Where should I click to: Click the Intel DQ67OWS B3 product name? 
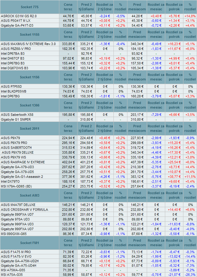pos(15,68)
